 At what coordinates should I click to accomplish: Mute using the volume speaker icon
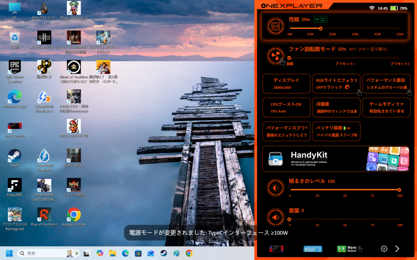coord(275,217)
